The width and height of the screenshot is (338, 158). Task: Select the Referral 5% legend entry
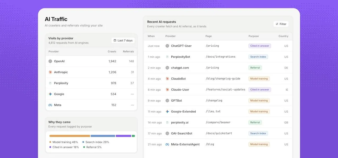pyautogui.click(x=92, y=147)
